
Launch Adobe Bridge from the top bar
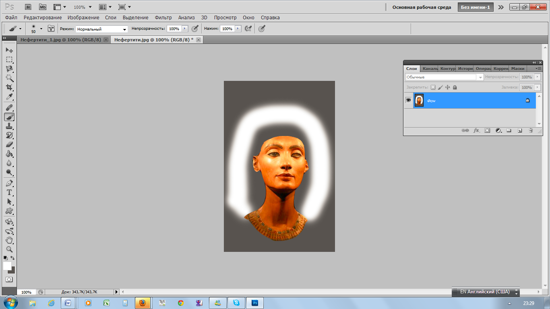pos(28,7)
